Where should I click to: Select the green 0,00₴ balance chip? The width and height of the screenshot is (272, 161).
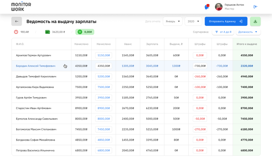click(85, 32)
